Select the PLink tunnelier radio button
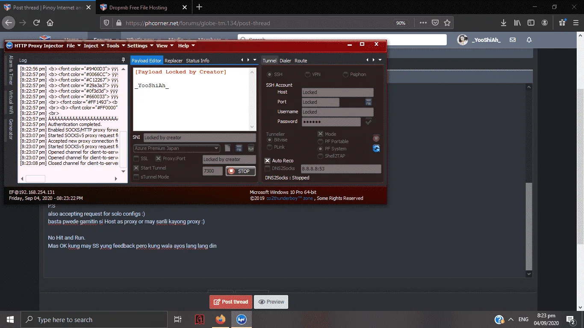 269,147
